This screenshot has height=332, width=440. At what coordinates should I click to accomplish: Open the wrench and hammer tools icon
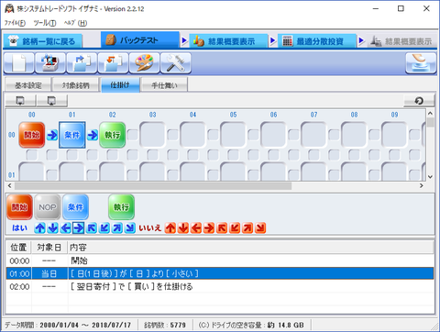click(176, 63)
